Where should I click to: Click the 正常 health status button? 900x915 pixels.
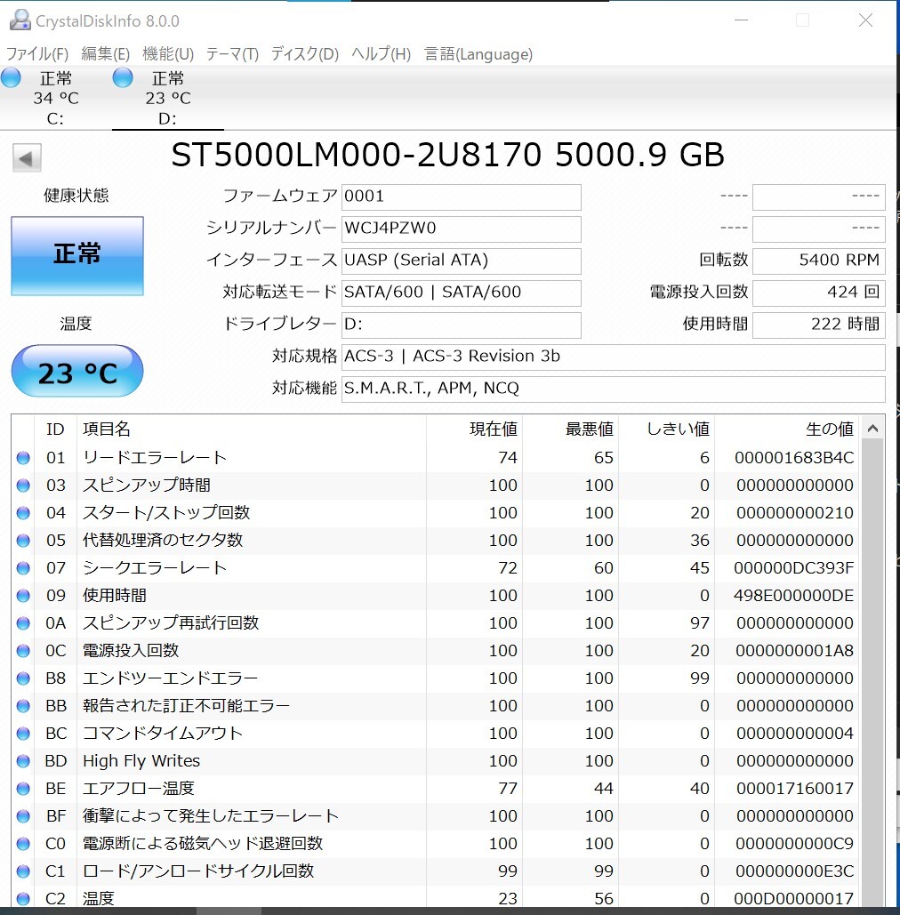77,255
